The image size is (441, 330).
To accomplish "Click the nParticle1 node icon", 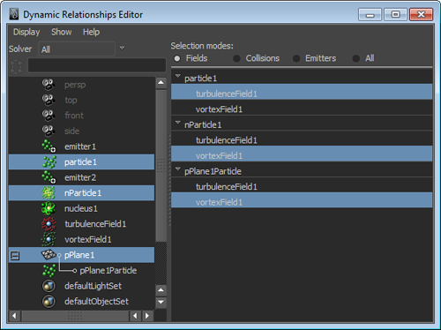I will (x=49, y=193).
